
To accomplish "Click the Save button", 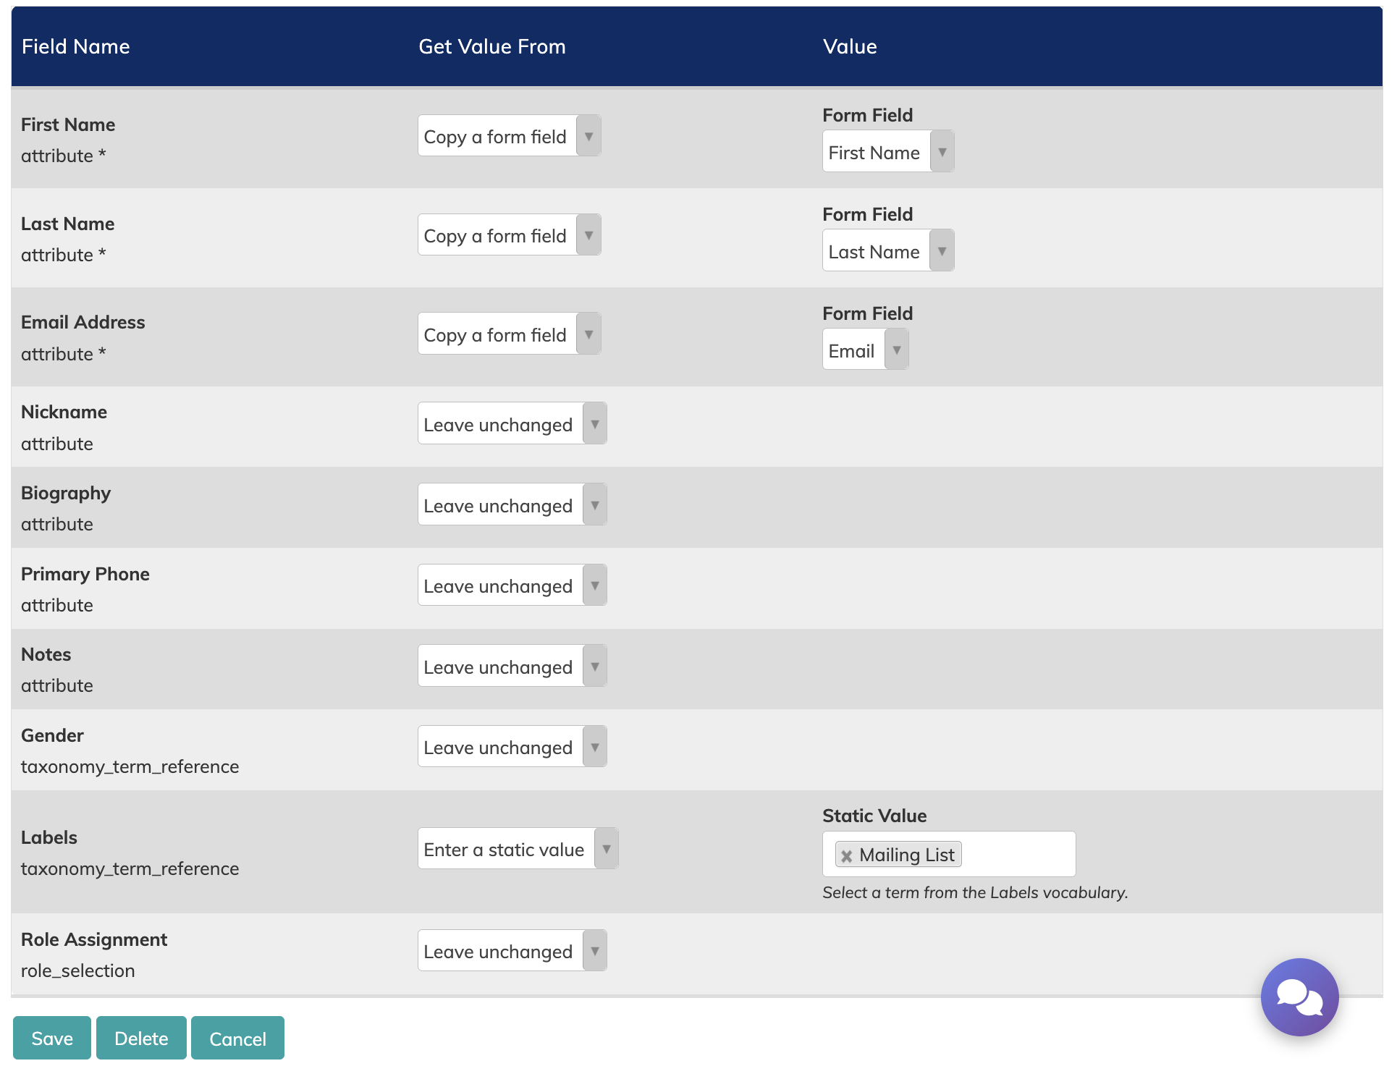I will coord(52,1038).
